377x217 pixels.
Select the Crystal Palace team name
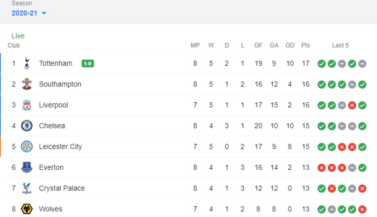coord(62,188)
